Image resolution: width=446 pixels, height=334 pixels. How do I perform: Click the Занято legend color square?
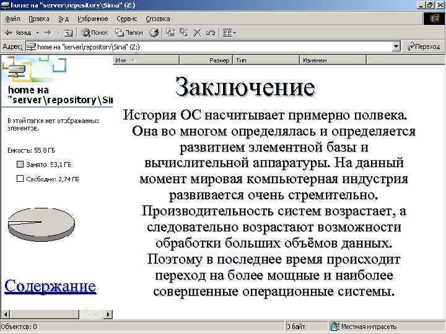20,164
